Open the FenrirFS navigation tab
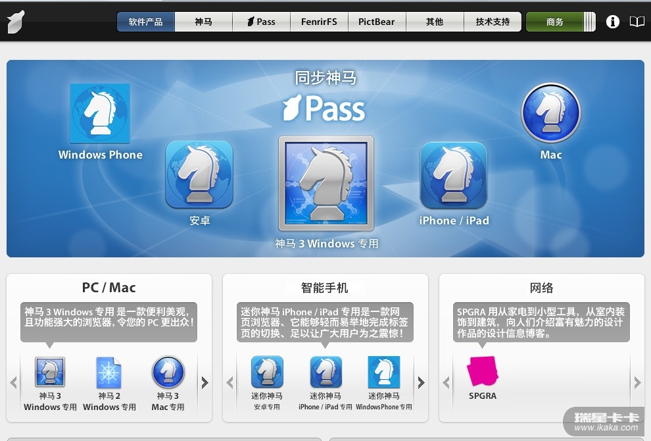 tap(320, 22)
